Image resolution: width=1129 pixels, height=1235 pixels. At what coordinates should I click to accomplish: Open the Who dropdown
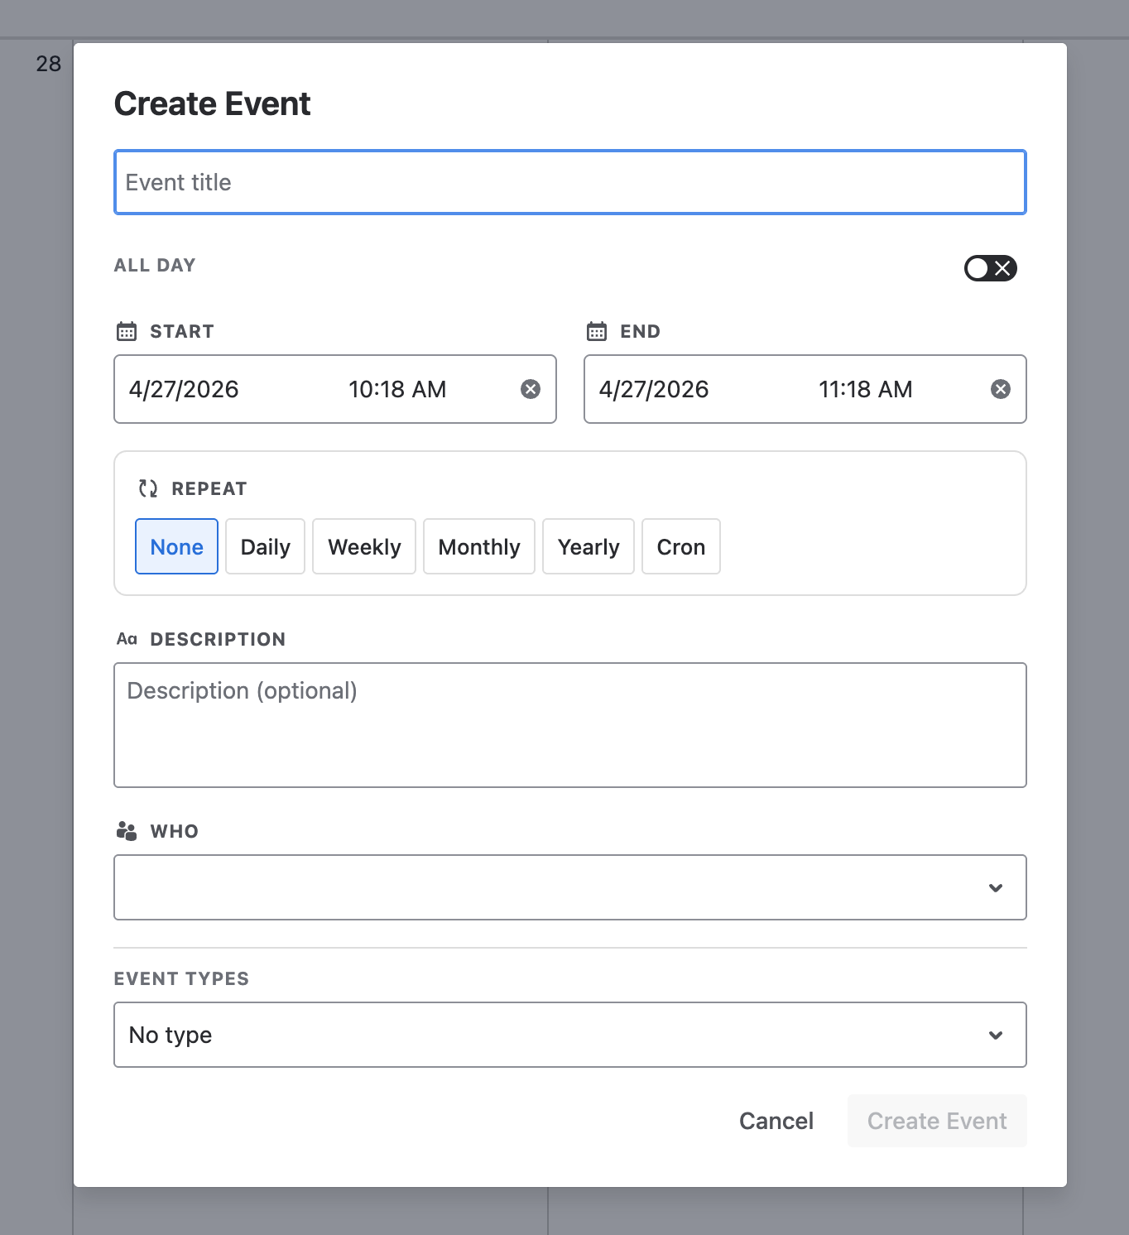(x=569, y=887)
